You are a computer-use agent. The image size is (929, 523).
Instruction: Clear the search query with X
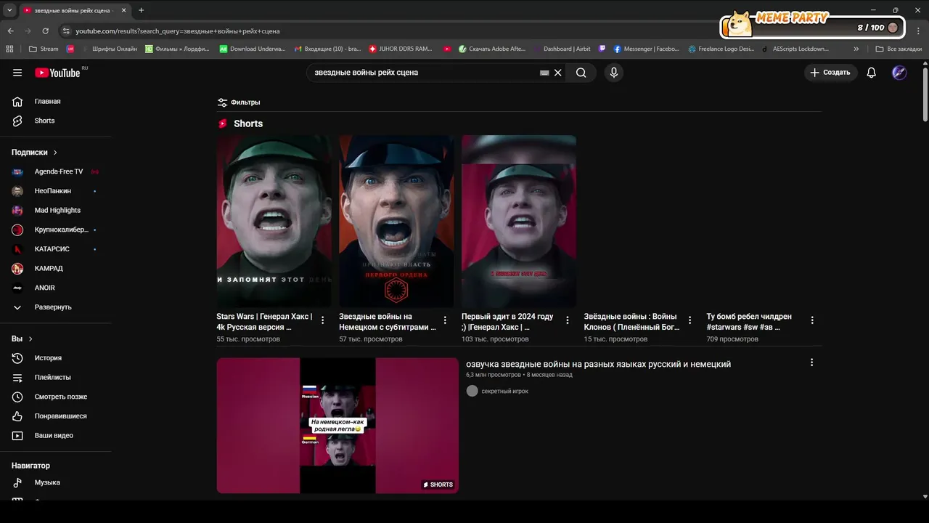point(558,73)
